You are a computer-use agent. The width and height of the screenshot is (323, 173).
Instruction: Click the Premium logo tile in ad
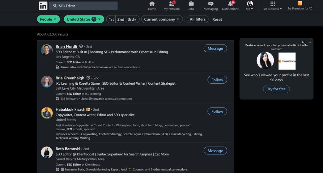click(x=287, y=61)
